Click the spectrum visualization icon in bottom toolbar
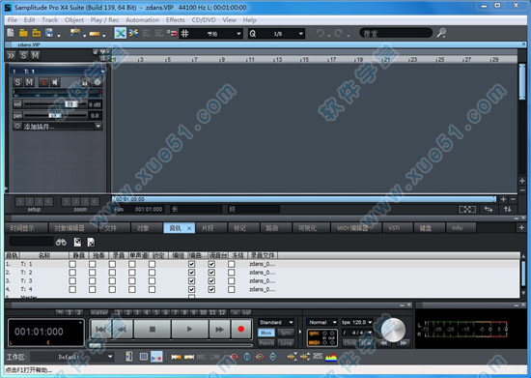This screenshot has width=531, height=378. [331, 357]
